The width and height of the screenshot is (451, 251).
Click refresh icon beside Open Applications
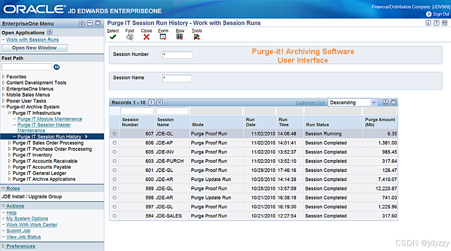[x=50, y=33]
